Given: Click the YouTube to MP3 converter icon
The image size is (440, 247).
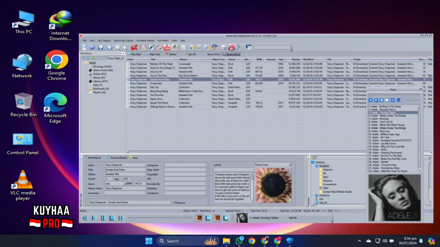Looking at the screenshot, I should (x=231, y=47).
